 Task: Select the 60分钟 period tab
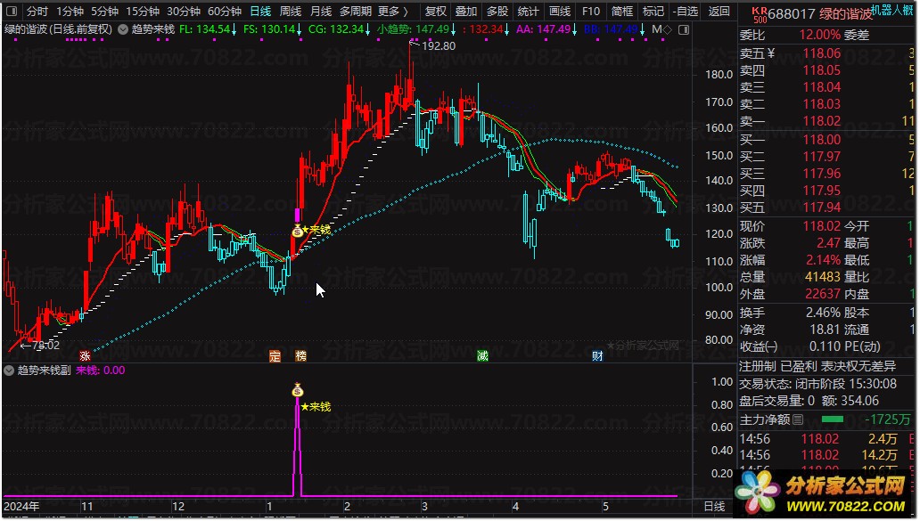coord(225,12)
